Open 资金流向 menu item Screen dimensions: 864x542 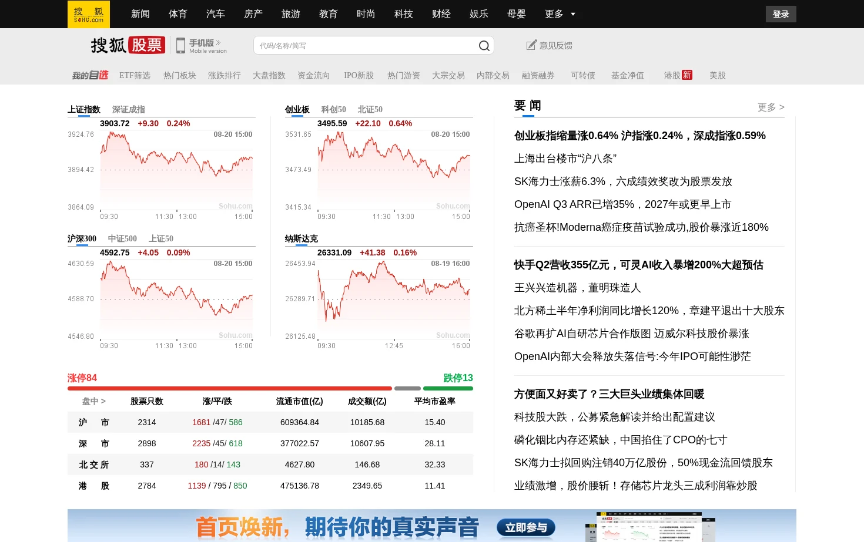[314, 75]
